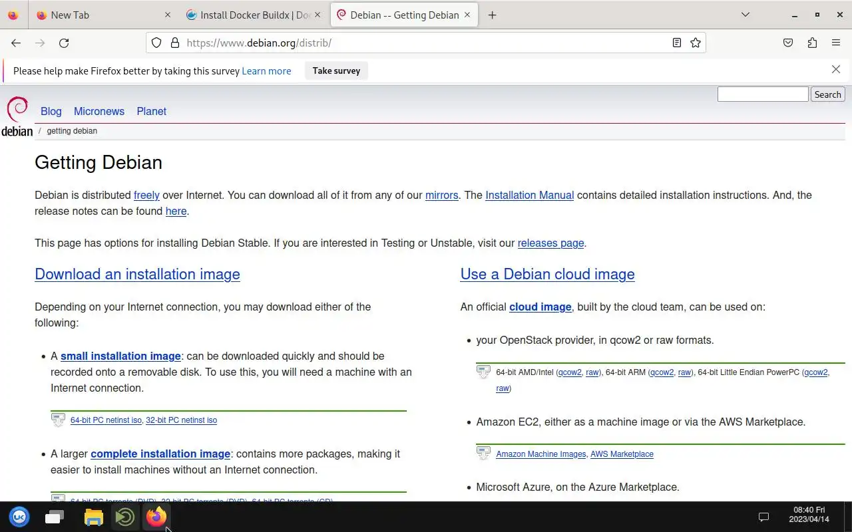The image size is (852, 532).
Task: Save page to Pocket
Action: [x=788, y=43]
